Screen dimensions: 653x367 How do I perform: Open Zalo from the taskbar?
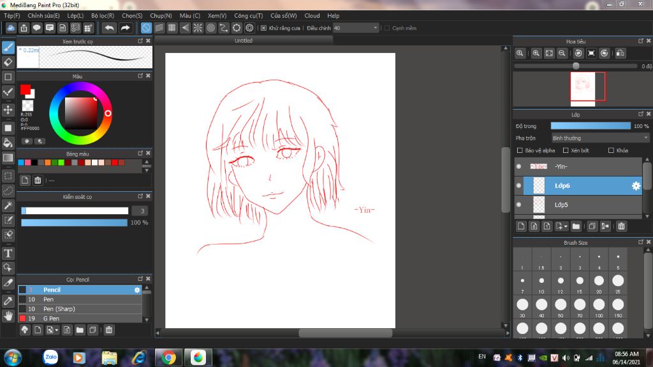click(50, 357)
